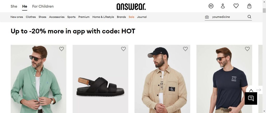The height and width of the screenshot is (113, 266).
Task: Expand the Clothes menu
Action: pos(31,17)
